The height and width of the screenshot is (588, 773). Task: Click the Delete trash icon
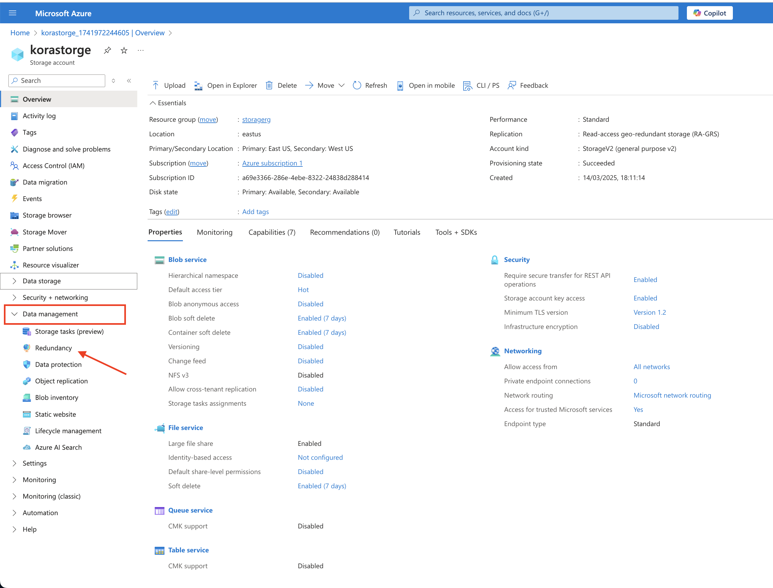coord(269,85)
